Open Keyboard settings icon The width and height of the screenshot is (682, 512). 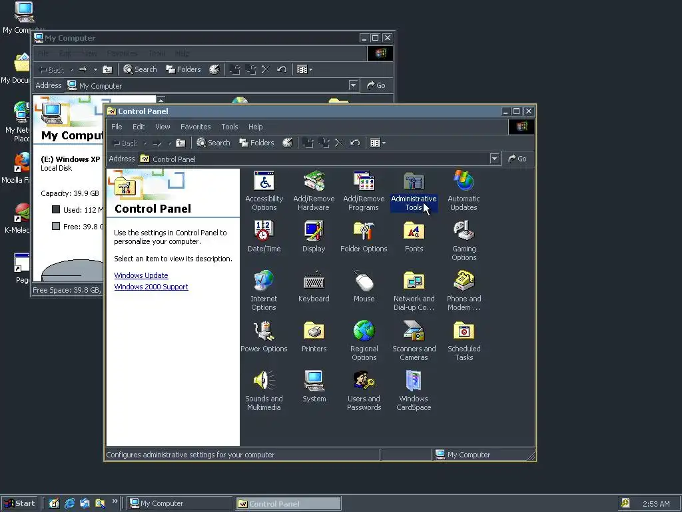coord(314,287)
